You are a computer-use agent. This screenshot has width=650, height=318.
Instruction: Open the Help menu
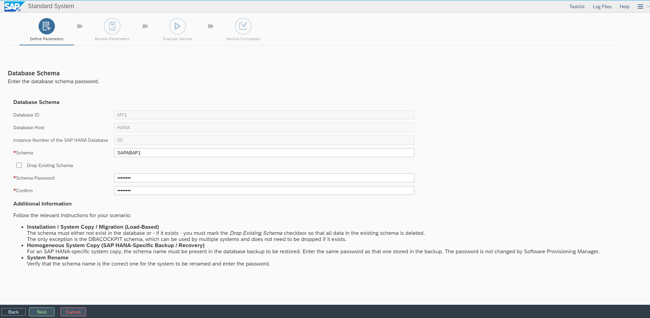(x=624, y=6)
